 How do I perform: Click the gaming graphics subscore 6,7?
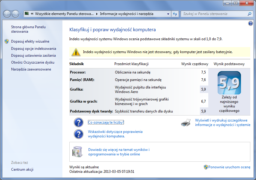(203, 101)
